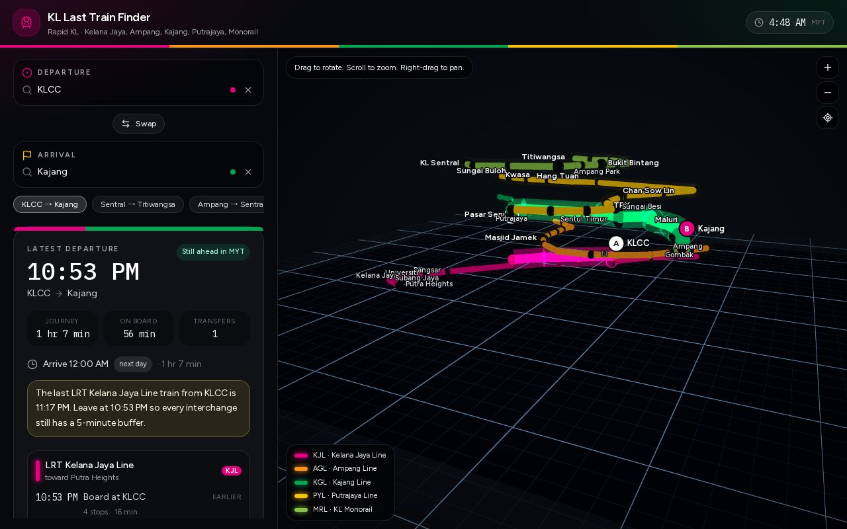
Task: Click the clock icon next to Arrive 12:00 AM
Action: pos(32,364)
